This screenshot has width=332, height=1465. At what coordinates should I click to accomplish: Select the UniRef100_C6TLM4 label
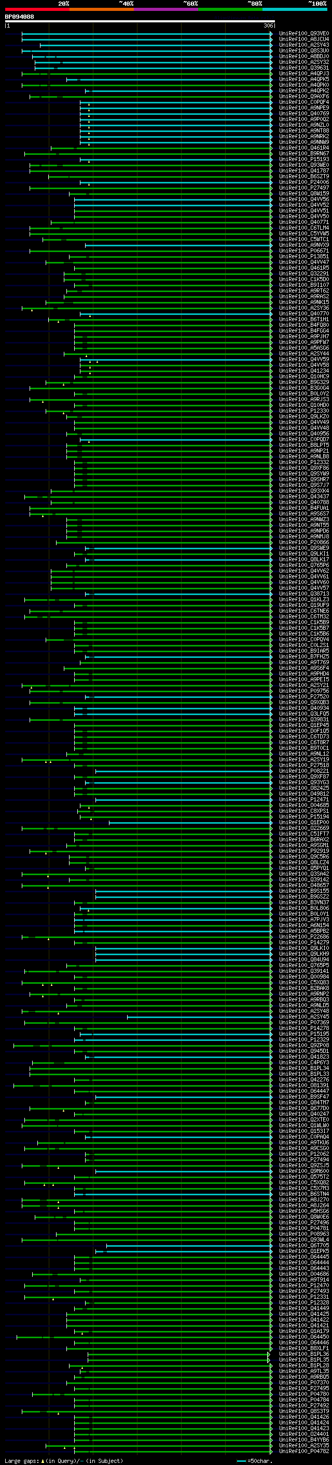click(x=304, y=228)
